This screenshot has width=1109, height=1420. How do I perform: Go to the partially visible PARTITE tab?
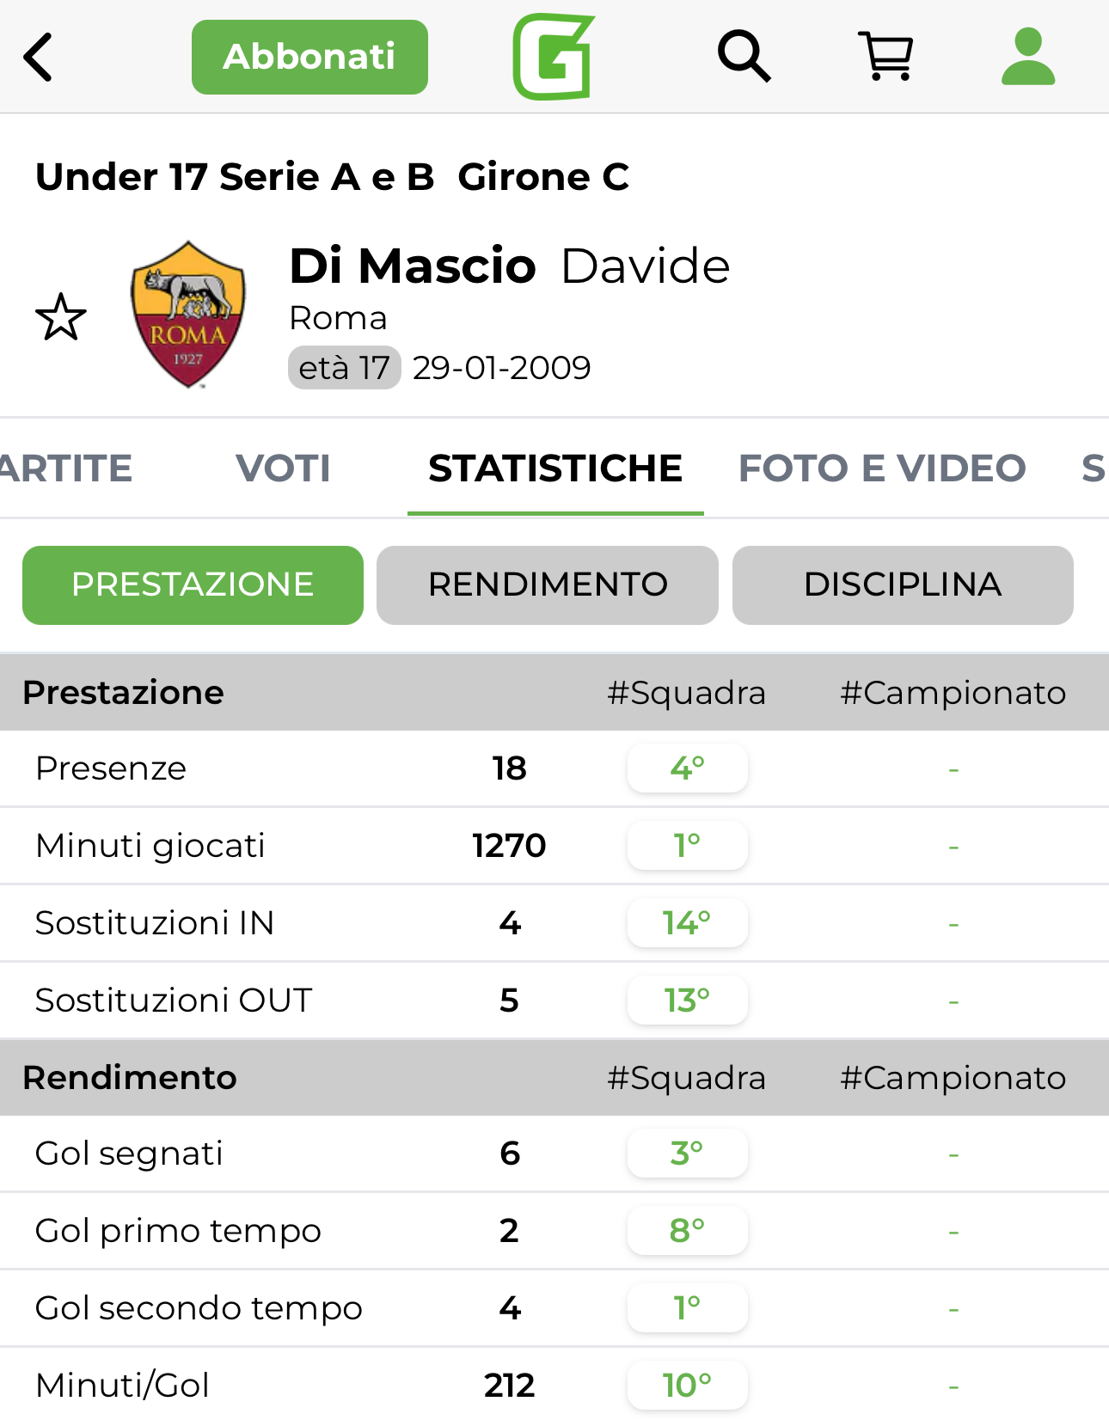[65, 468]
